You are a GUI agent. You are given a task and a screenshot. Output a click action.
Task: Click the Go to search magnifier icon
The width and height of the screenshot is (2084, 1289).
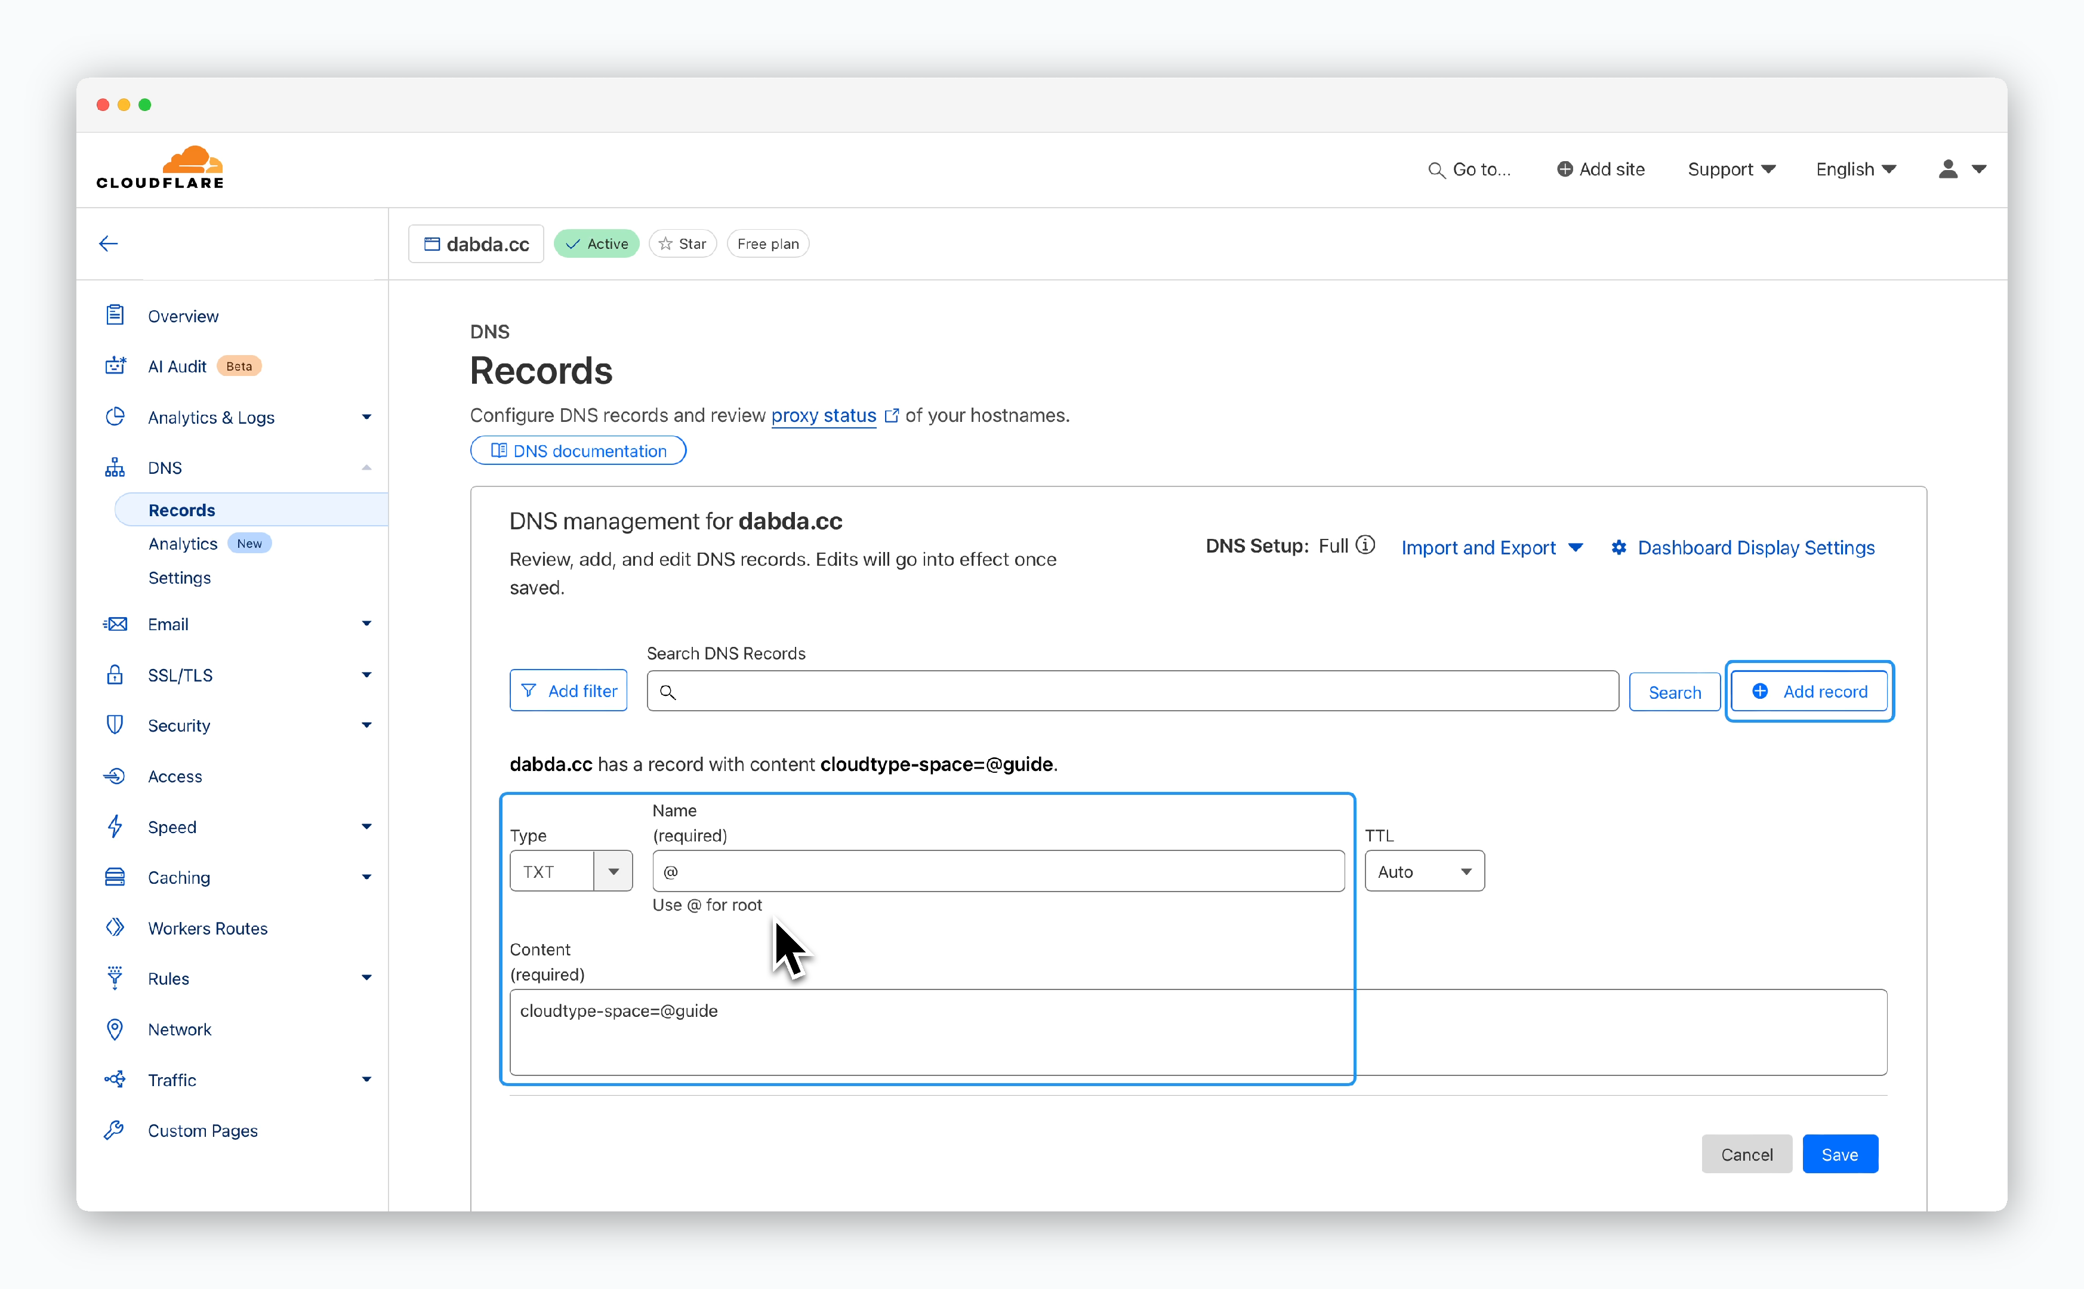click(1436, 169)
